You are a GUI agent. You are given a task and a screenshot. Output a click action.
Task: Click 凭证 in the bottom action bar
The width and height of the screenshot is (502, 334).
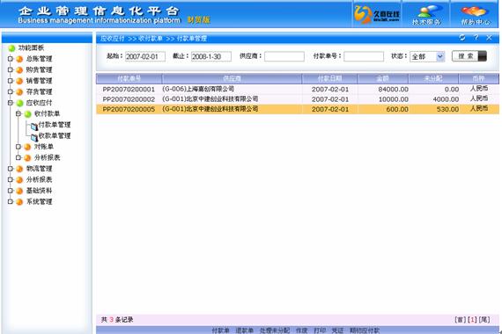tap(337, 330)
